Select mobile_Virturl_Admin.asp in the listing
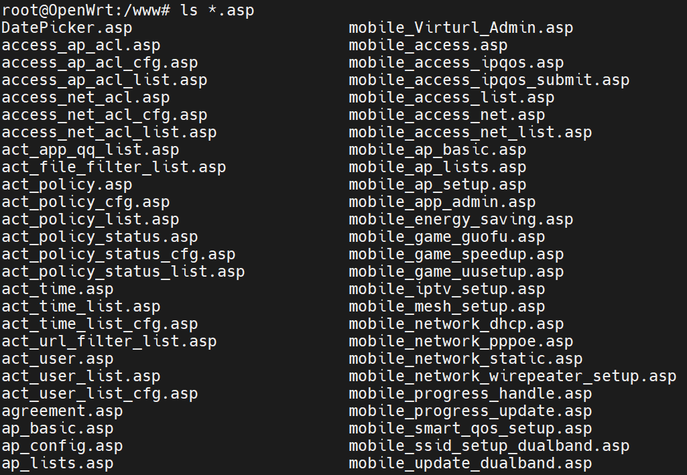Screen dimensions: 687x475 pos(461,28)
